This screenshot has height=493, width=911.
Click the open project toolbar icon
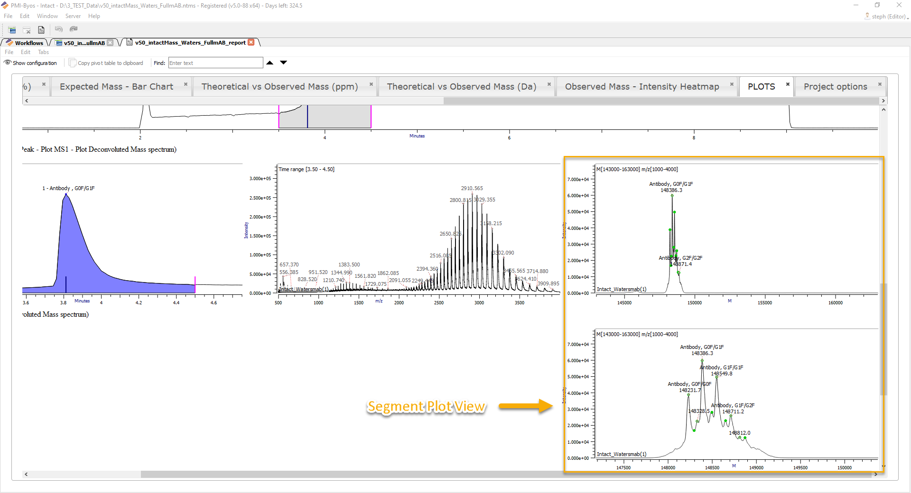click(x=12, y=30)
